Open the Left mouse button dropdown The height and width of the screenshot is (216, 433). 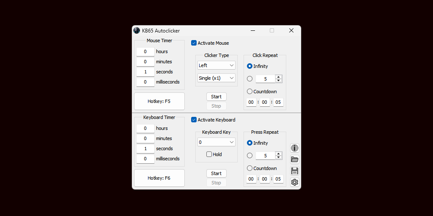click(x=216, y=65)
